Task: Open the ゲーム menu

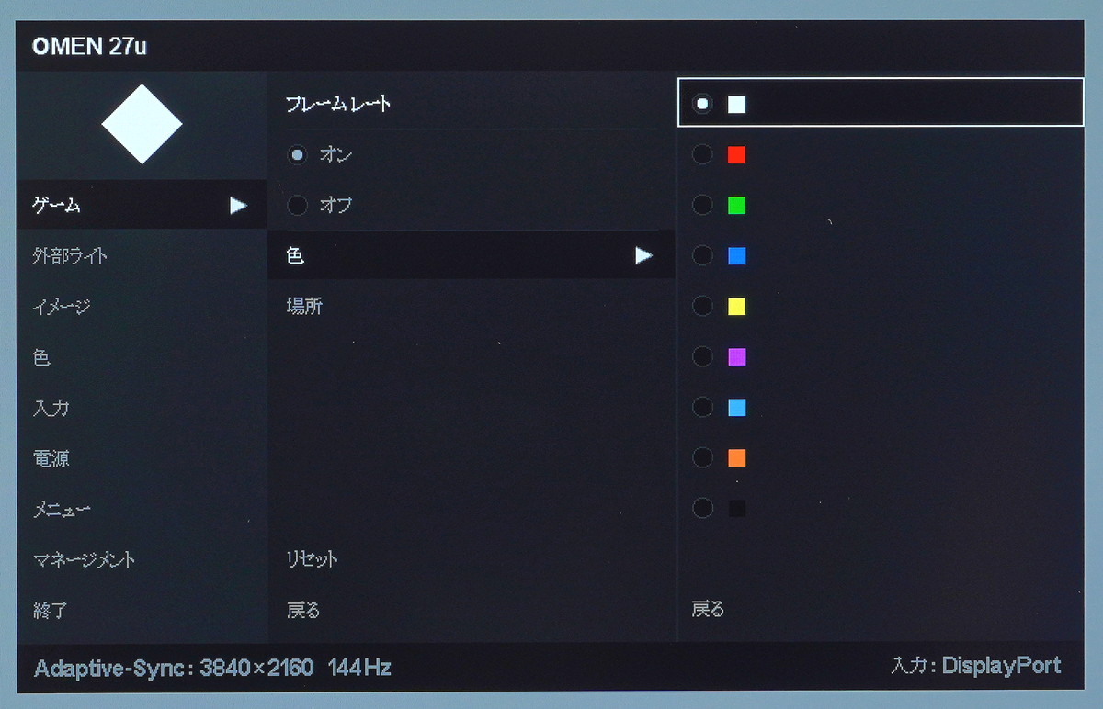Action: 142,206
